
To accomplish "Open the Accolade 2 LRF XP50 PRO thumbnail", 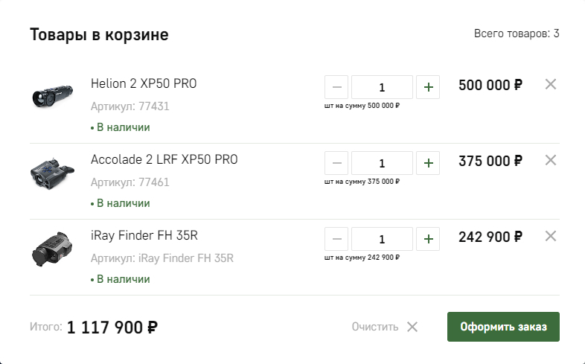I will (52, 173).
